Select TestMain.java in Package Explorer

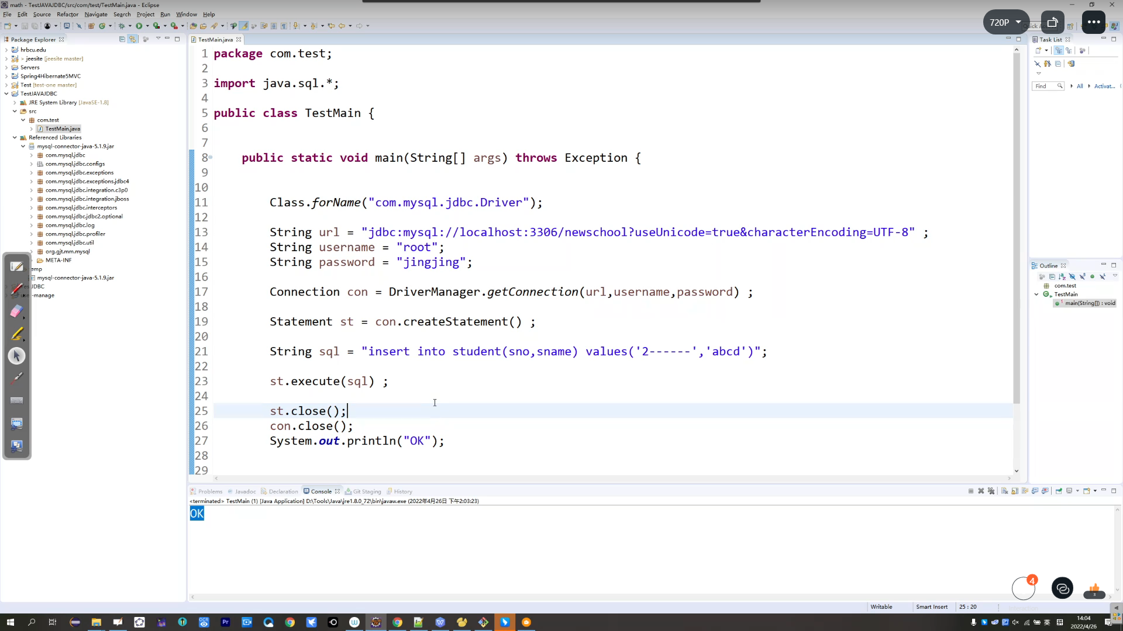click(x=63, y=129)
